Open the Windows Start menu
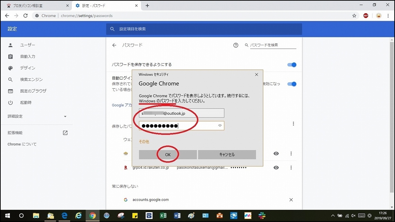This screenshot has width=395, height=222. click(7, 216)
